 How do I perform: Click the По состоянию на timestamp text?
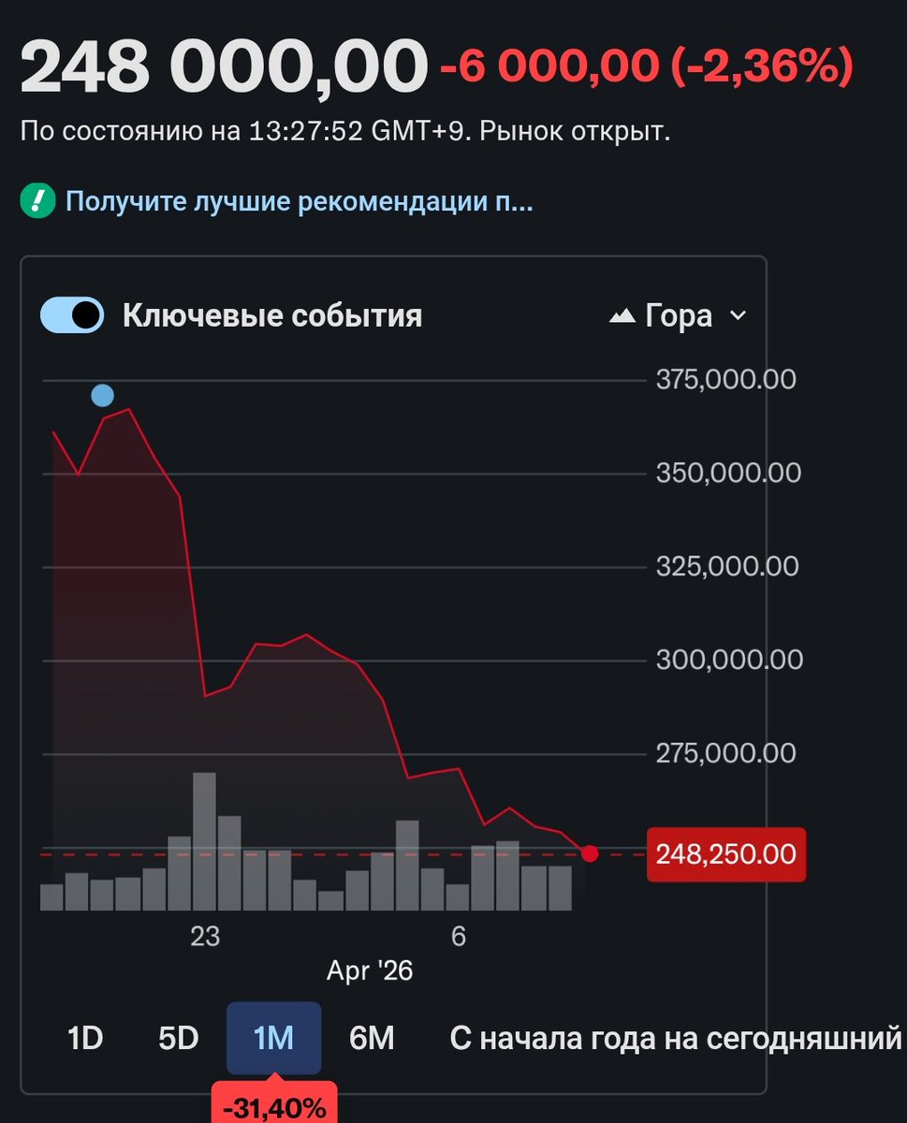click(x=345, y=131)
